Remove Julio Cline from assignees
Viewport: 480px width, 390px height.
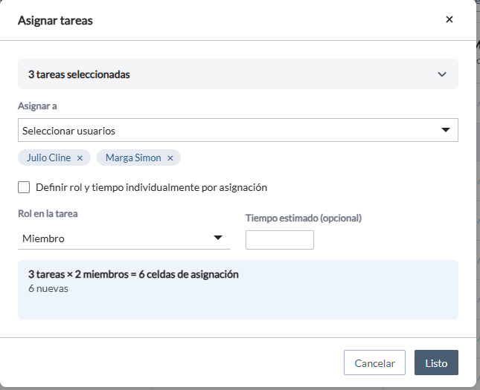80,158
